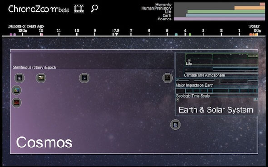Open the dark exhibit circle near Earth timeline
Image resolution: width=268 pixels, height=167 pixels.
tap(167, 78)
